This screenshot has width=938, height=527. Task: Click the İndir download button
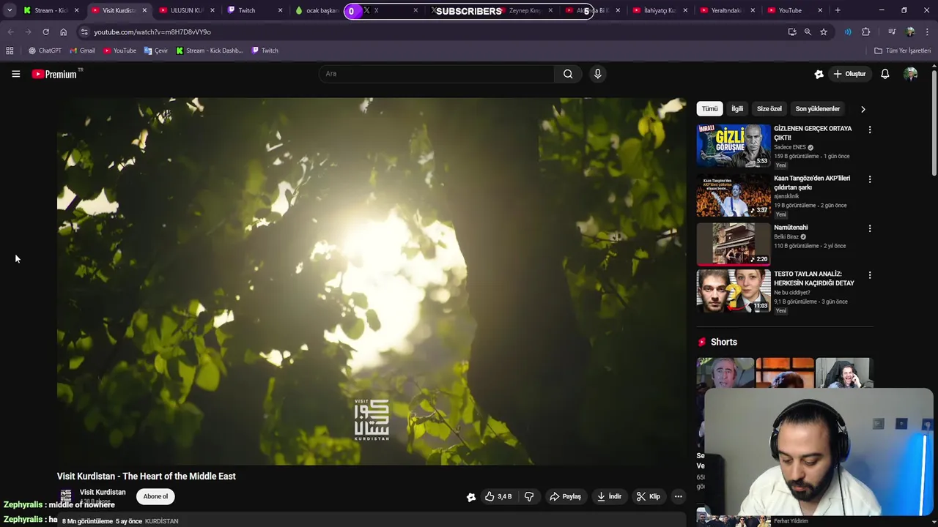pos(609,496)
